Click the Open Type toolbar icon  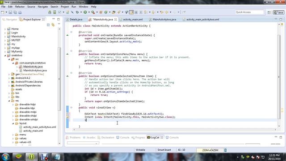tap(114, 12)
